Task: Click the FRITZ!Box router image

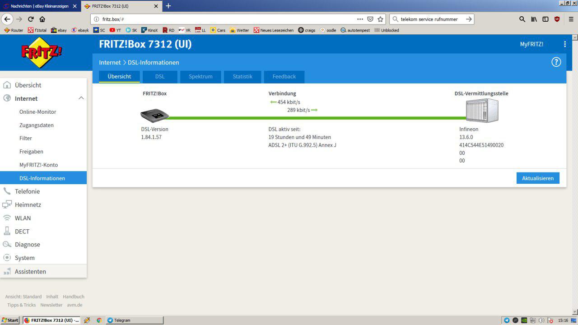Action: click(154, 115)
